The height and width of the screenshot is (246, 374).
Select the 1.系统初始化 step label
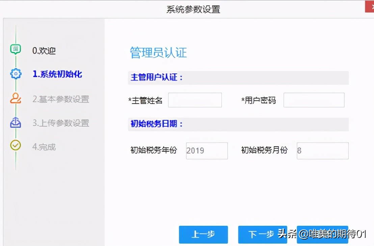click(x=57, y=74)
